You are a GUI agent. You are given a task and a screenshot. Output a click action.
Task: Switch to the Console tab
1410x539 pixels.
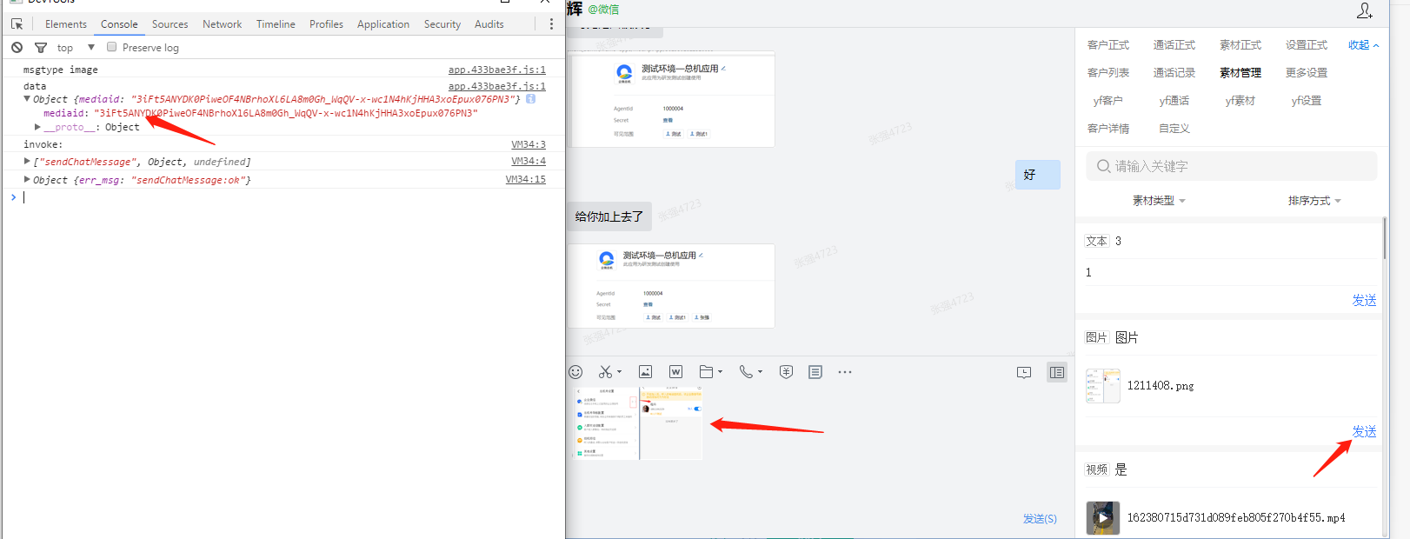(x=119, y=24)
